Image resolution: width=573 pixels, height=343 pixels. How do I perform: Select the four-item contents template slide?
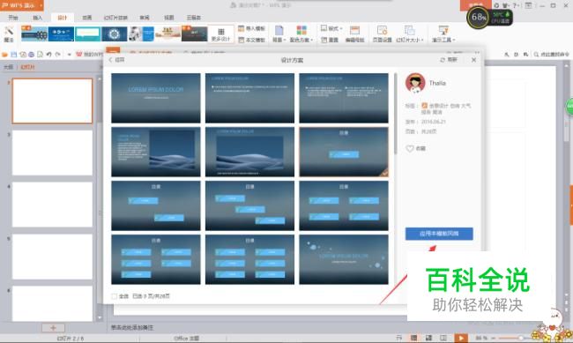click(x=344, y=205)
